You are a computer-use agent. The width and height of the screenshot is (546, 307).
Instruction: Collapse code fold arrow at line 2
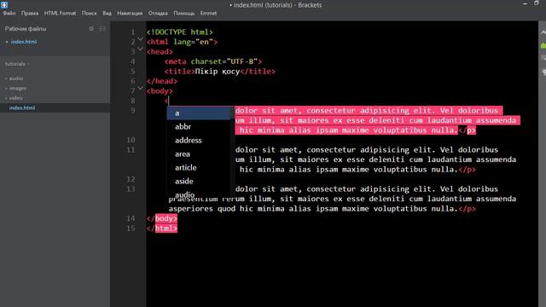(140, 39)
